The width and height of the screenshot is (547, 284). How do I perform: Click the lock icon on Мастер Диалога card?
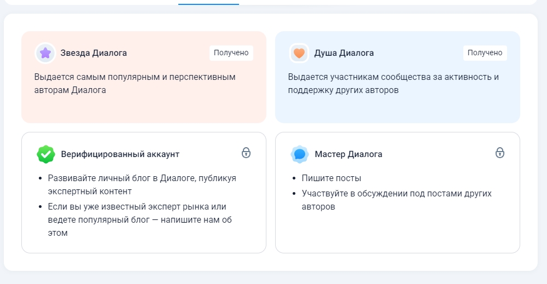tap(499, 153)
